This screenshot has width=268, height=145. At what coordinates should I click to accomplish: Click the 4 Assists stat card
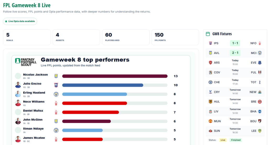76,37
